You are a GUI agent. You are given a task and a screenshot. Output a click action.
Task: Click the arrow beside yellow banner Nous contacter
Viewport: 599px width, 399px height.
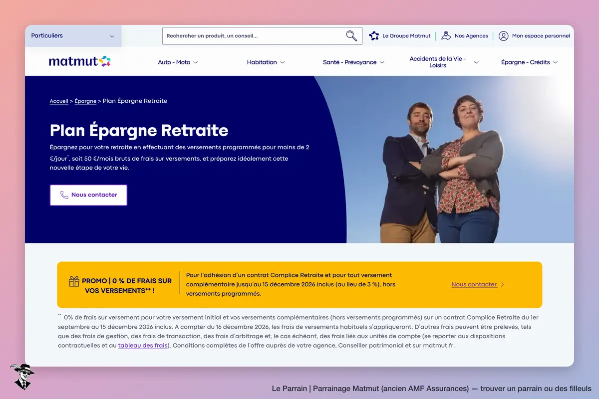[x=502, y=285]
